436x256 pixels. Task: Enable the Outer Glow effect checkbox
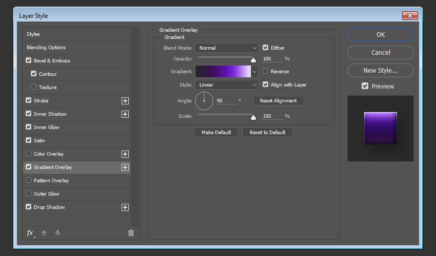pyautogui.click(x=29, y=194)
